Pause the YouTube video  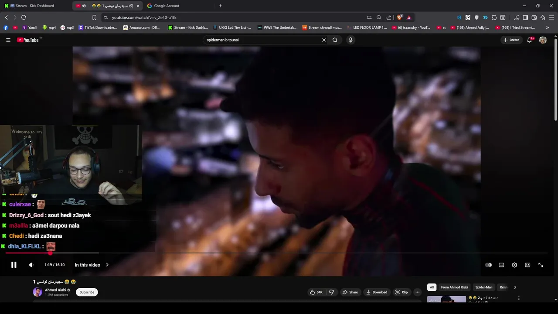coord(14,265)
